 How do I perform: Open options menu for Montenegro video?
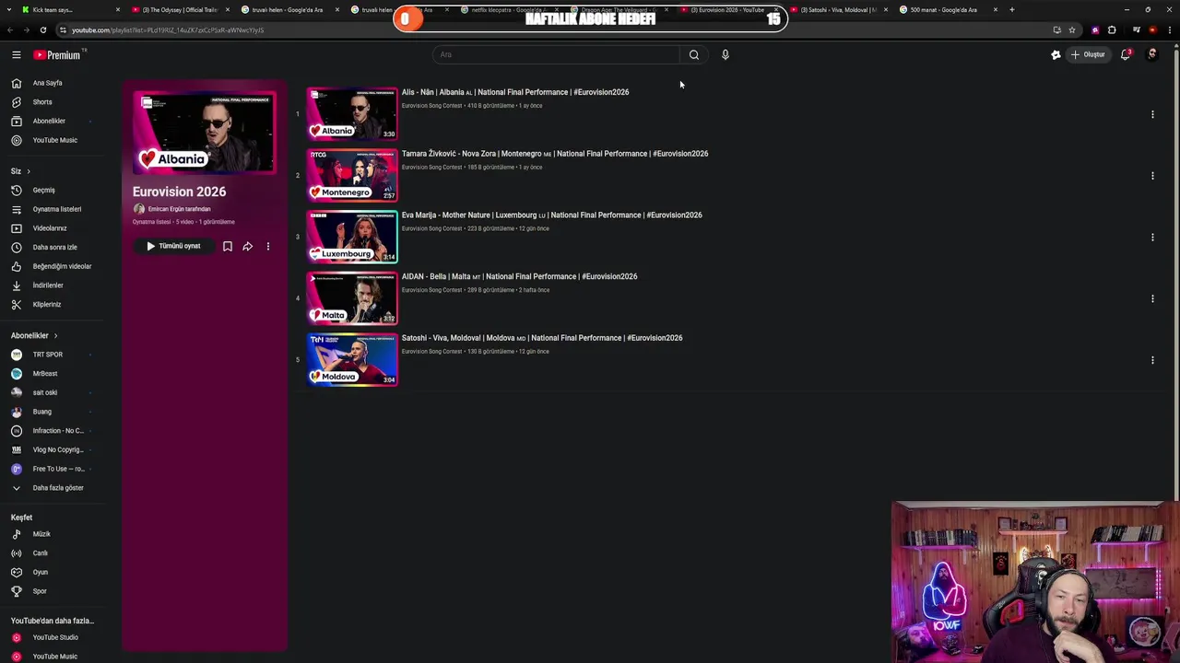click(1152, 176)
